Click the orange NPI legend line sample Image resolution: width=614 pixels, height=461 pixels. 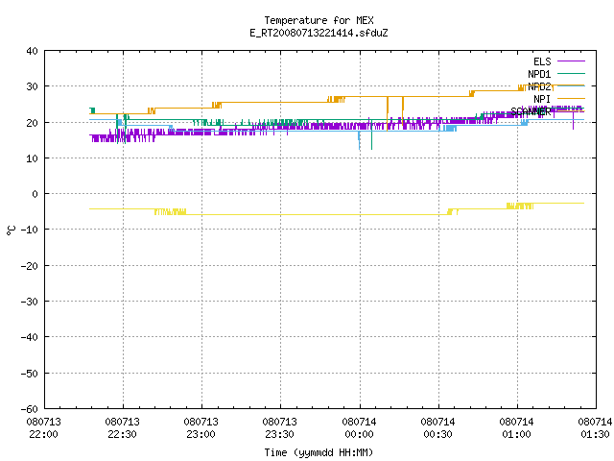pyautogui.click(x=571, y=98)
